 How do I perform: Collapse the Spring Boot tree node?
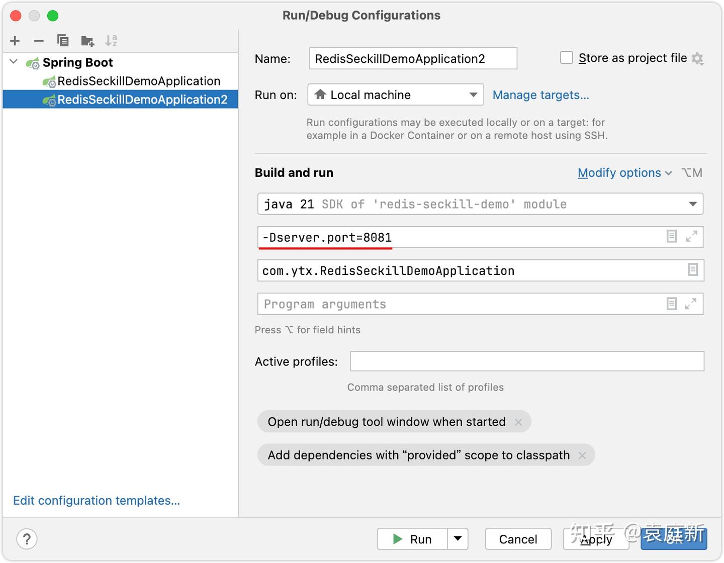(13, 62)
